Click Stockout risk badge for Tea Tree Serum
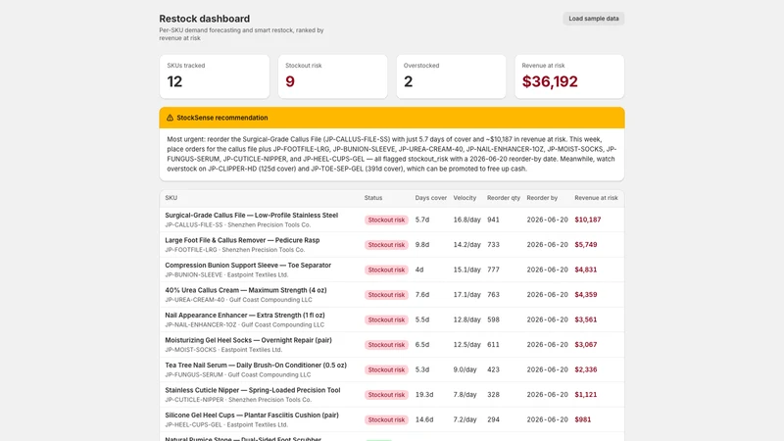The height and width of the screenshot is (441, 784). click(x=386, y=370)
